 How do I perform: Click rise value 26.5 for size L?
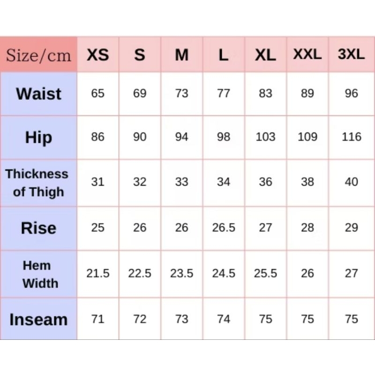(224, 228)
